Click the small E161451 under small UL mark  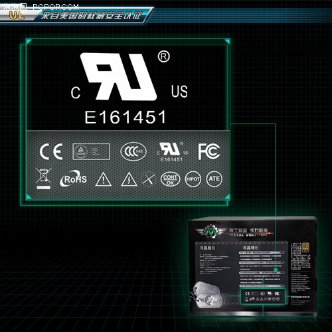point(171,159)
